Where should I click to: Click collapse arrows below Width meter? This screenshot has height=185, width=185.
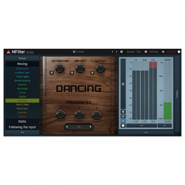tap(165, 125)
